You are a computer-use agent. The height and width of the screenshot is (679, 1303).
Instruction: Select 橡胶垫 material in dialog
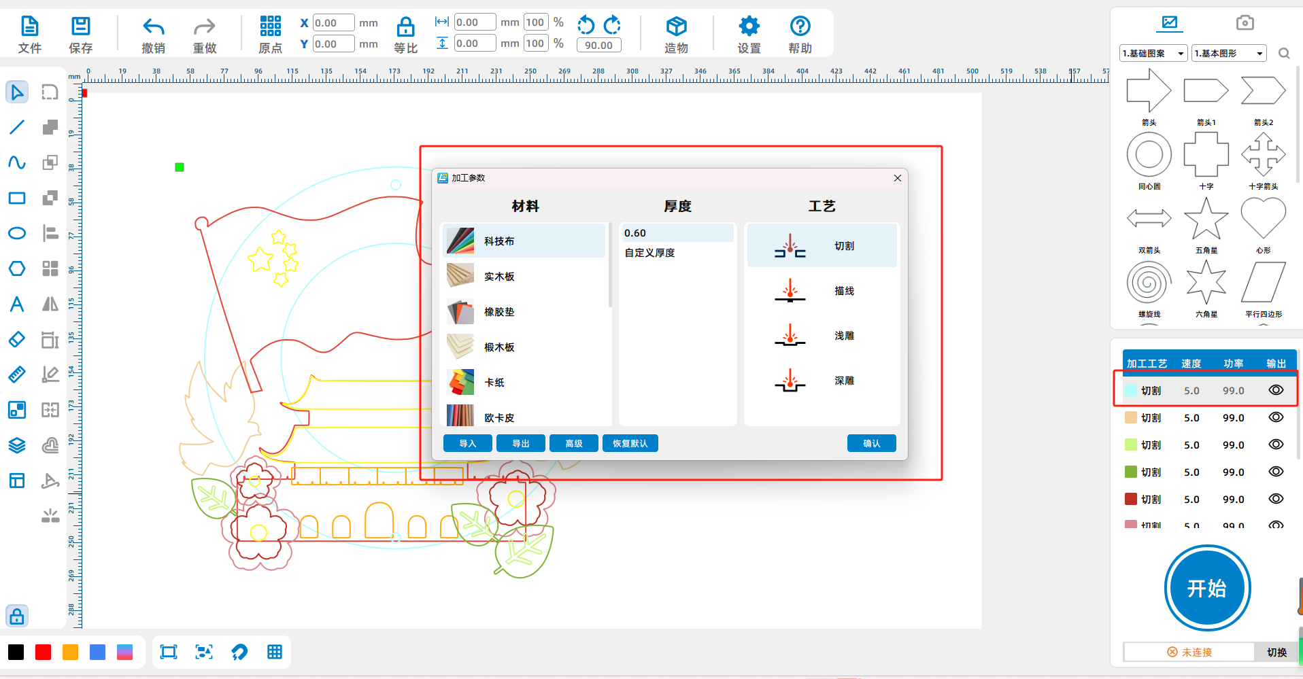coord(524,312)
